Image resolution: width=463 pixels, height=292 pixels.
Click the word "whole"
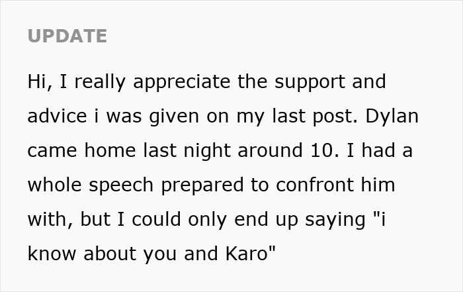[56, 185]
